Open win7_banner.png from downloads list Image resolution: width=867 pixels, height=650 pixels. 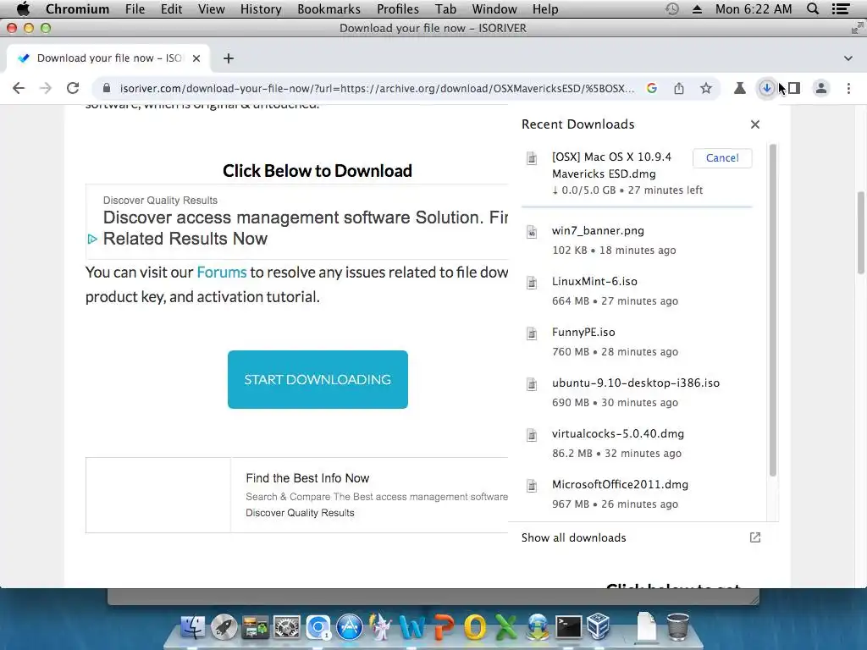[637, 240]
